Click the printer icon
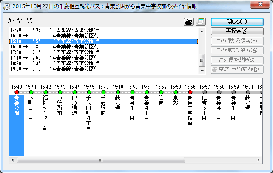 click(188, 22)
